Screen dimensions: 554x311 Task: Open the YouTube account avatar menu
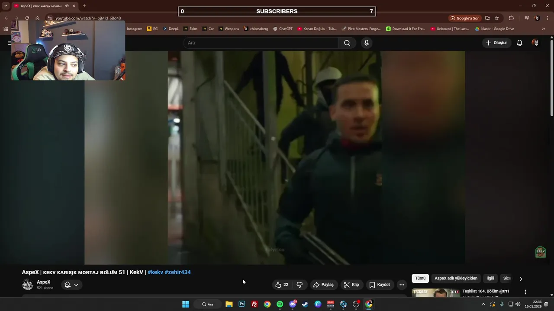(x=536, y=43)
